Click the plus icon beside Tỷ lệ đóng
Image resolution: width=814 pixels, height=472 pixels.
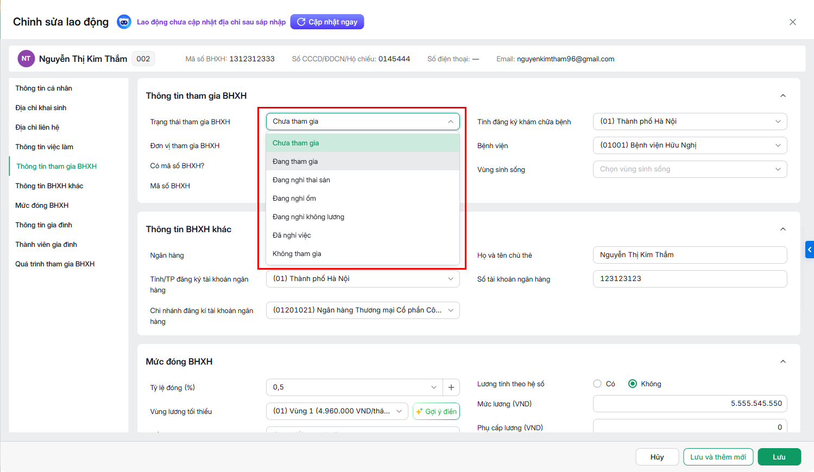click(x=451, y=387)
